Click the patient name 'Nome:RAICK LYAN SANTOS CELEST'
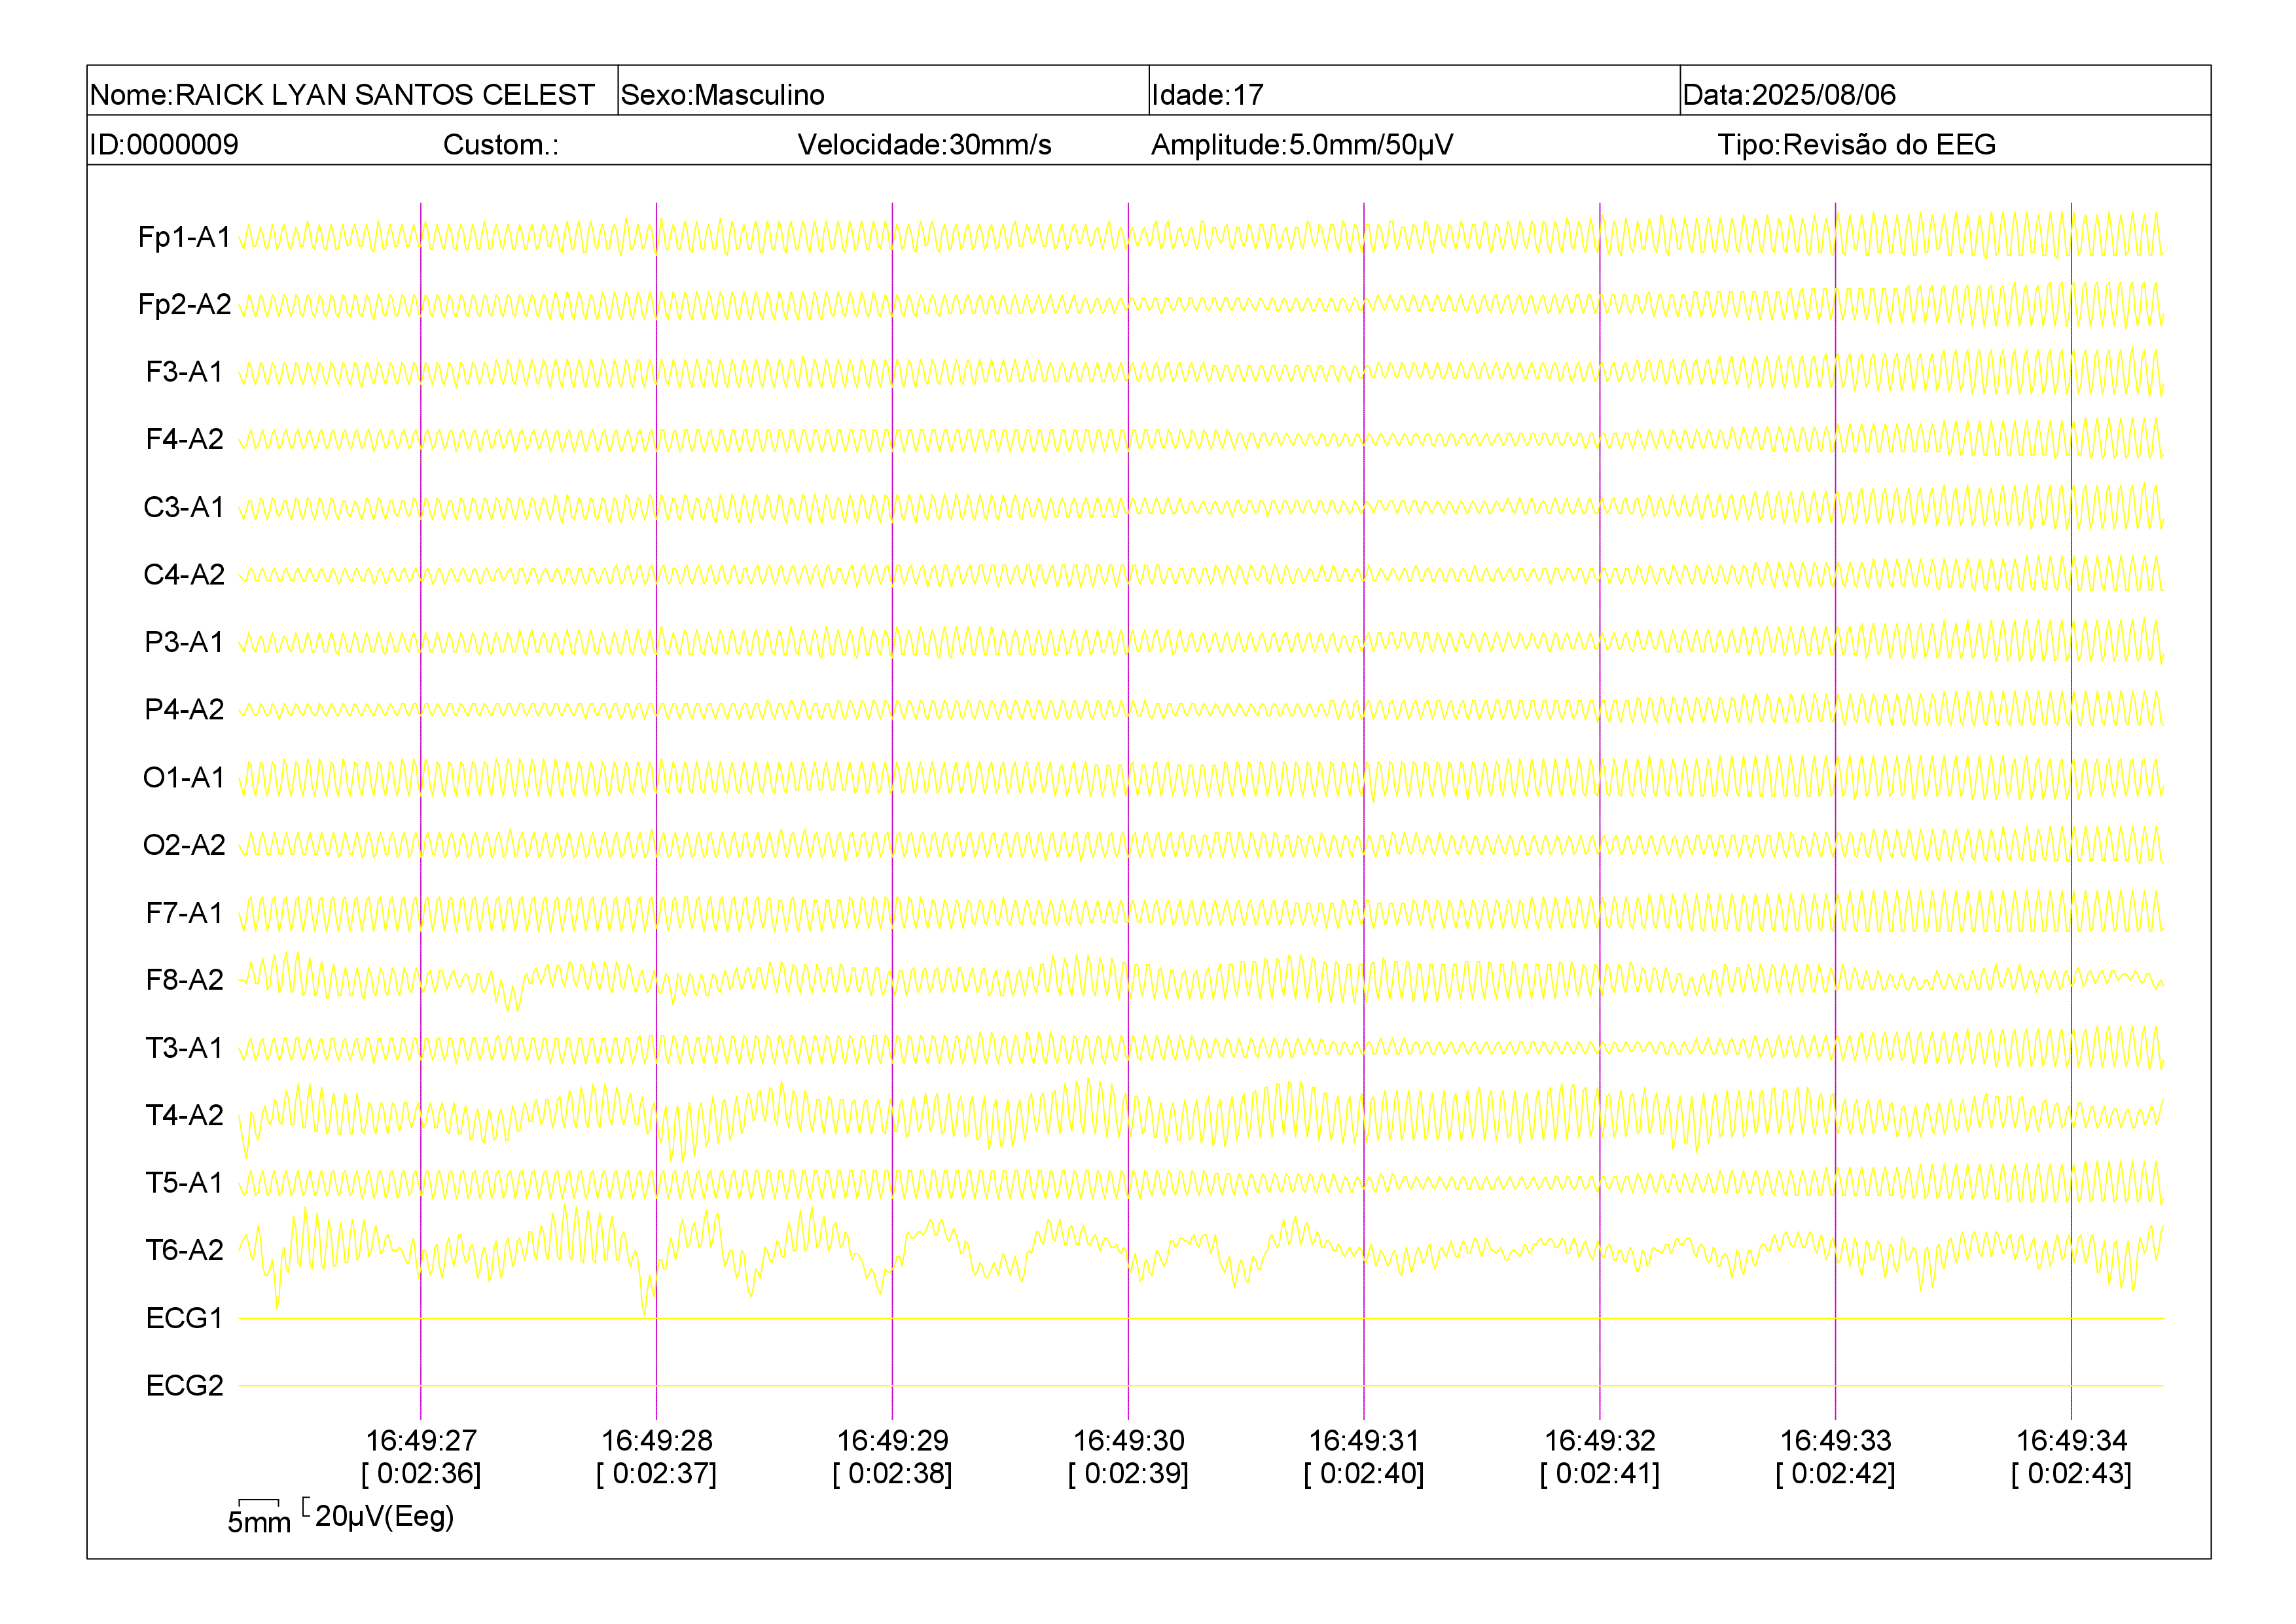2296x1624 pixels. pyautogui.click(x=342, y=95)
